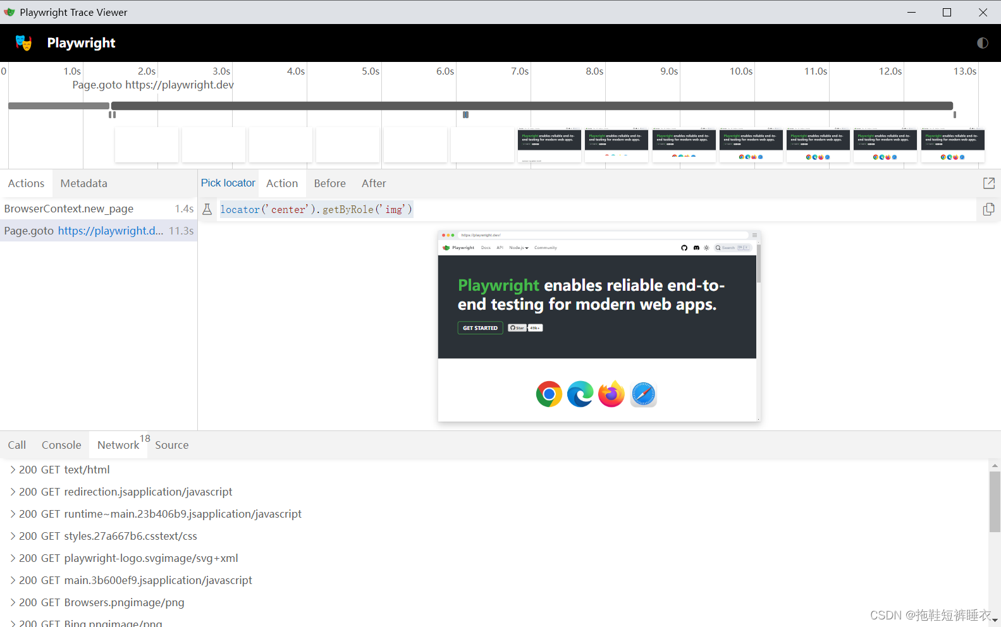Image resolution: width=1001 pixels, height=627 pixels.
Task: Click the API link in snapshot navbar
Action: (x=500, y=248)
